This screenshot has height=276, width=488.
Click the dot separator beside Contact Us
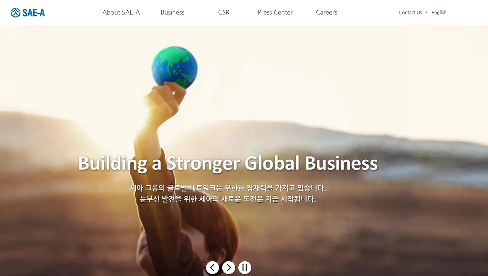(426, 12)
